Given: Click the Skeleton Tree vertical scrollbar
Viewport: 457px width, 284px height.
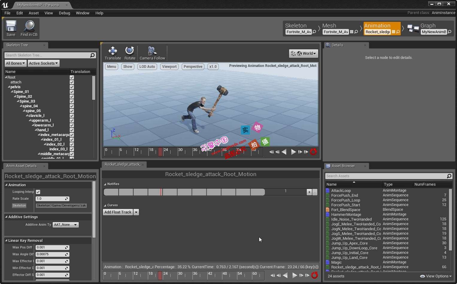Looking at the screenshot, I should tap(93, 88).
